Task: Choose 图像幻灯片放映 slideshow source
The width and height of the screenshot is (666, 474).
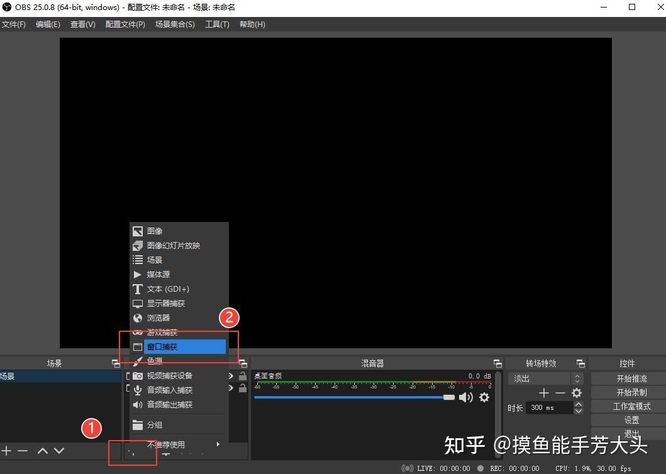Action: tap(179, 246)
